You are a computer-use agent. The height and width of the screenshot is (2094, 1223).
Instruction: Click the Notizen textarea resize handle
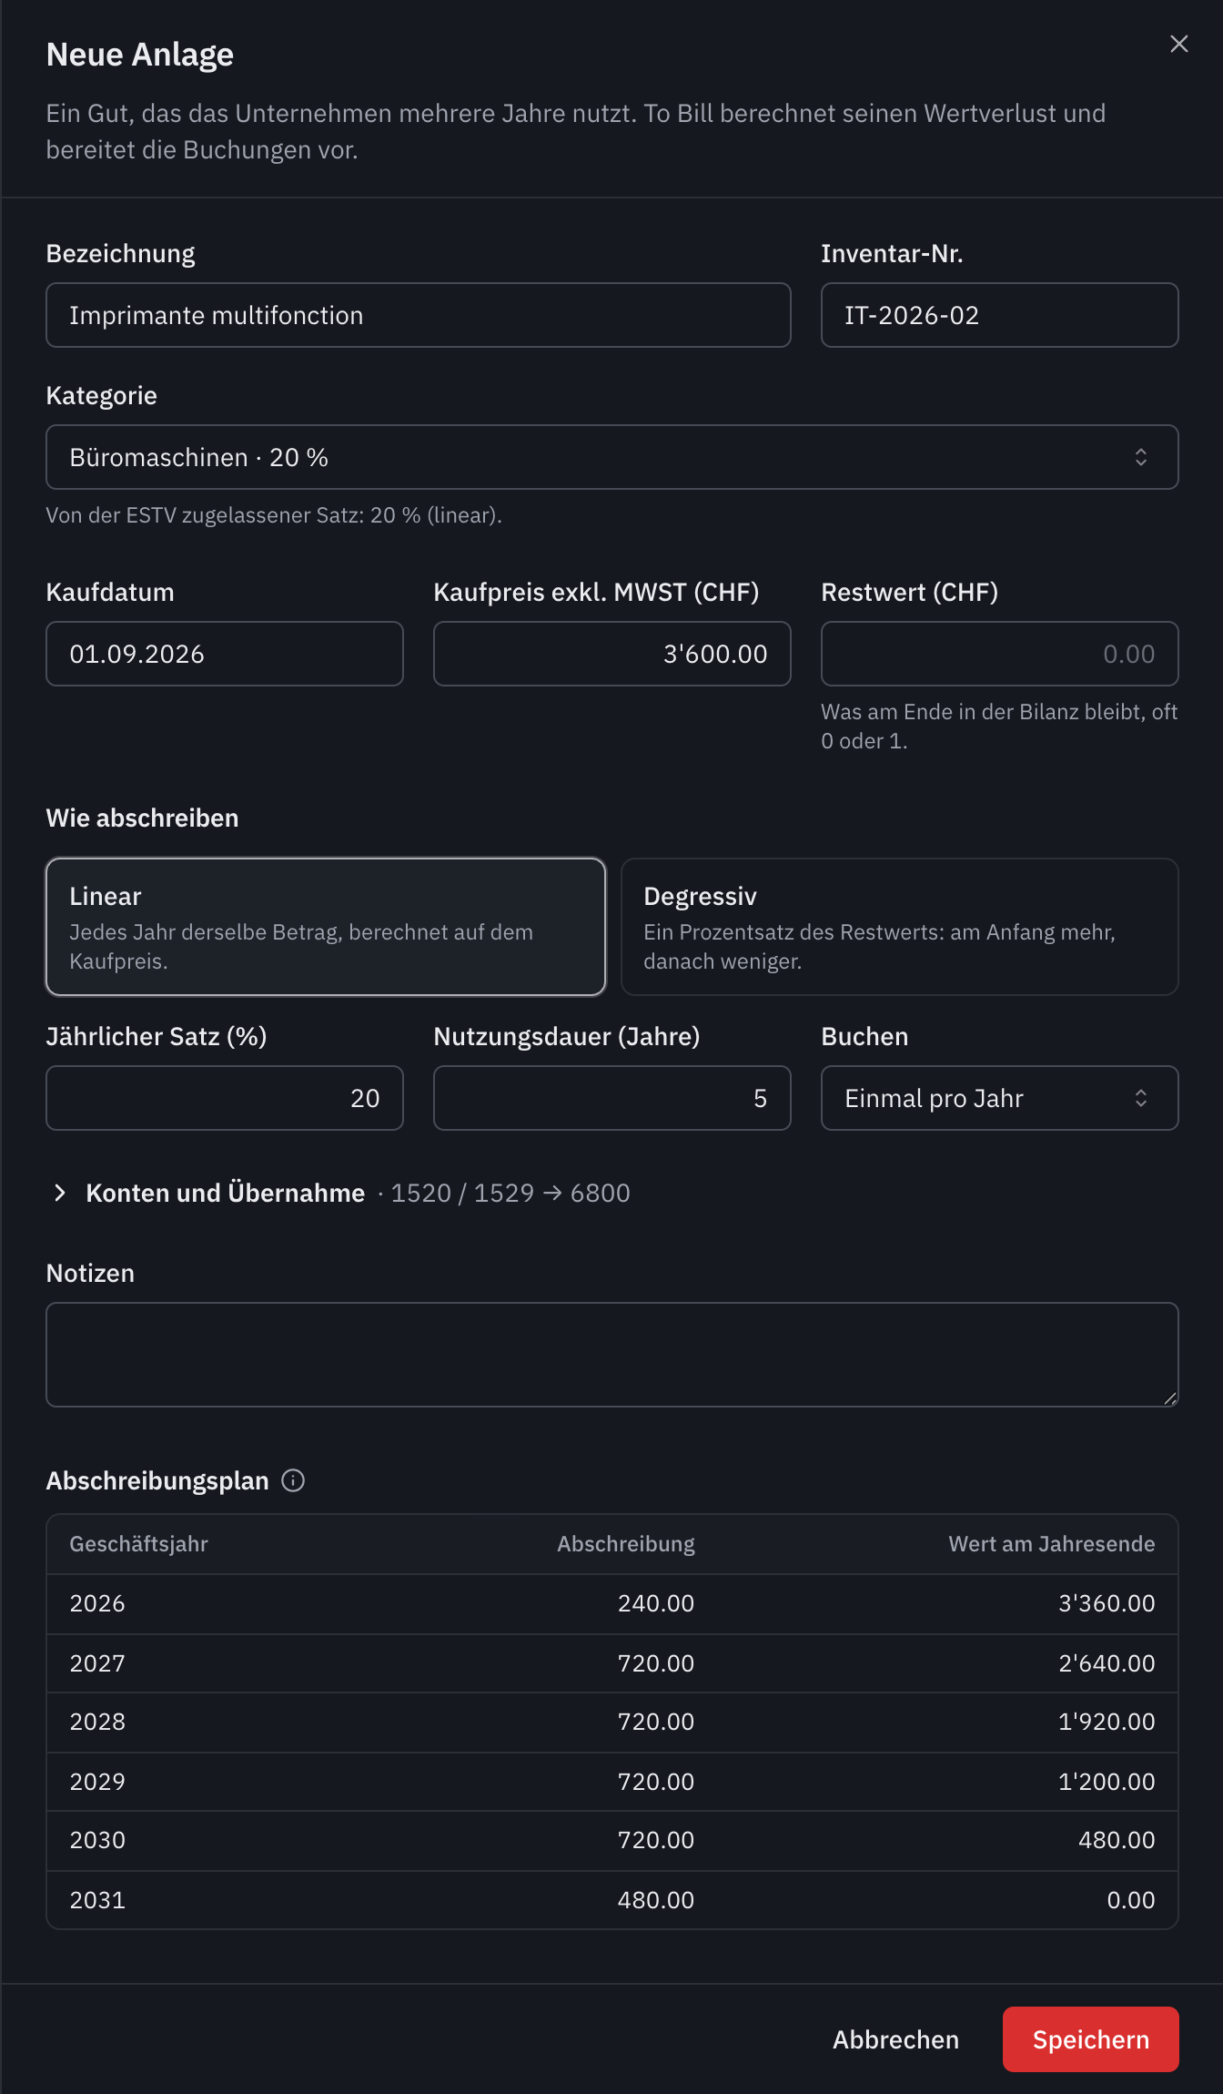coord(1170,1398)
